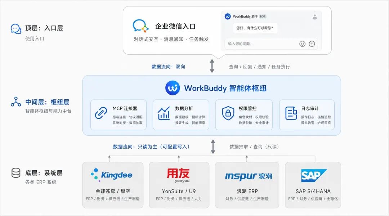The image size is (389, 216).
Task: Click the plus icon in chat input
Action: pos(312,44)
